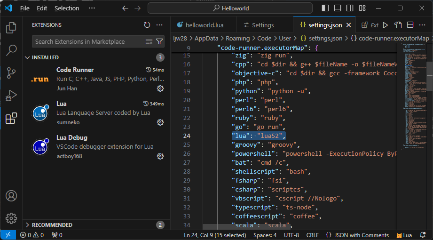Customize layout icon in title bar
The image size is (433, 240).
click(362, 8)
